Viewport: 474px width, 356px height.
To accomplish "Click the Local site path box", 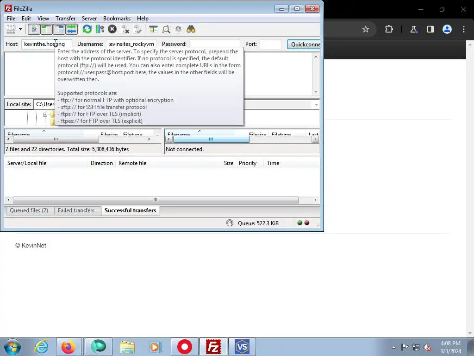I will click(44, 104).
